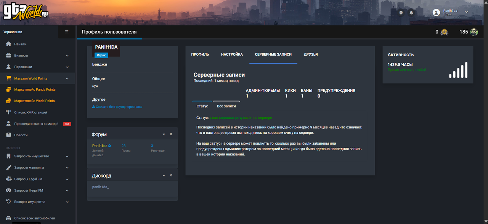Open Начало in the sidebar

coord(20,44)
